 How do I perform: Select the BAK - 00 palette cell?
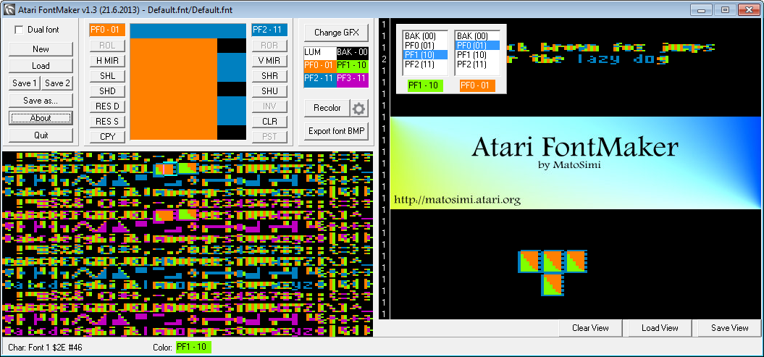click(352, 52)
